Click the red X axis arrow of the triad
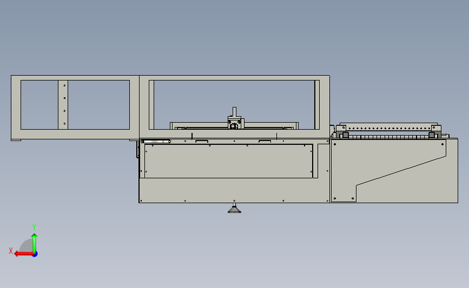469x288 pixels. coord(23,254)
